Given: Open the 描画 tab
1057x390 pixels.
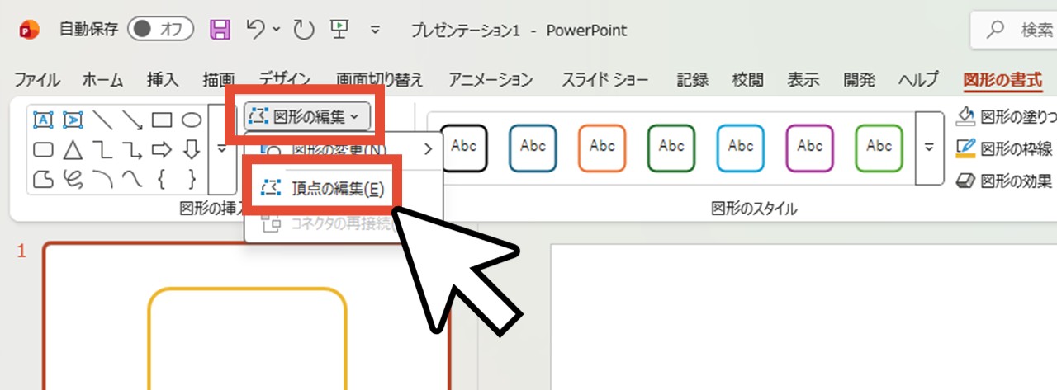Looking at the screenshot, I should pyautogui.click(x=219, y=80).
